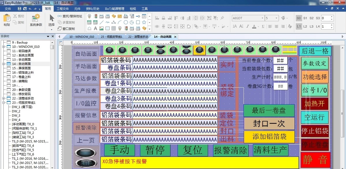This screenshot has width=346, height=169.
Task: Insert a Picture object from gallery
Action: [x=101, y=28]
